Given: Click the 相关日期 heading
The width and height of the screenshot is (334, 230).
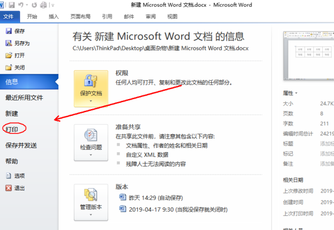Looking at the screenshot, I should point(293,180).
